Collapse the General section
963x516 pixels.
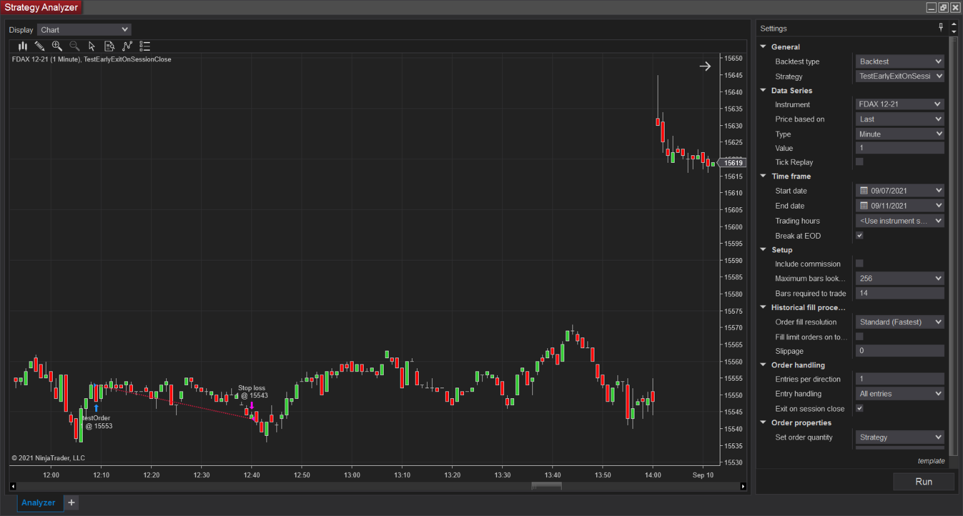click(763, 46)
